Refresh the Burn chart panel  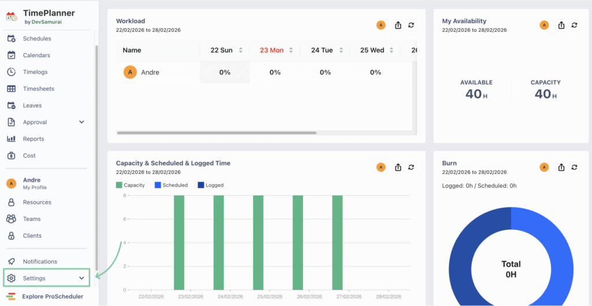pyautogui.click(x=574, y=167)
